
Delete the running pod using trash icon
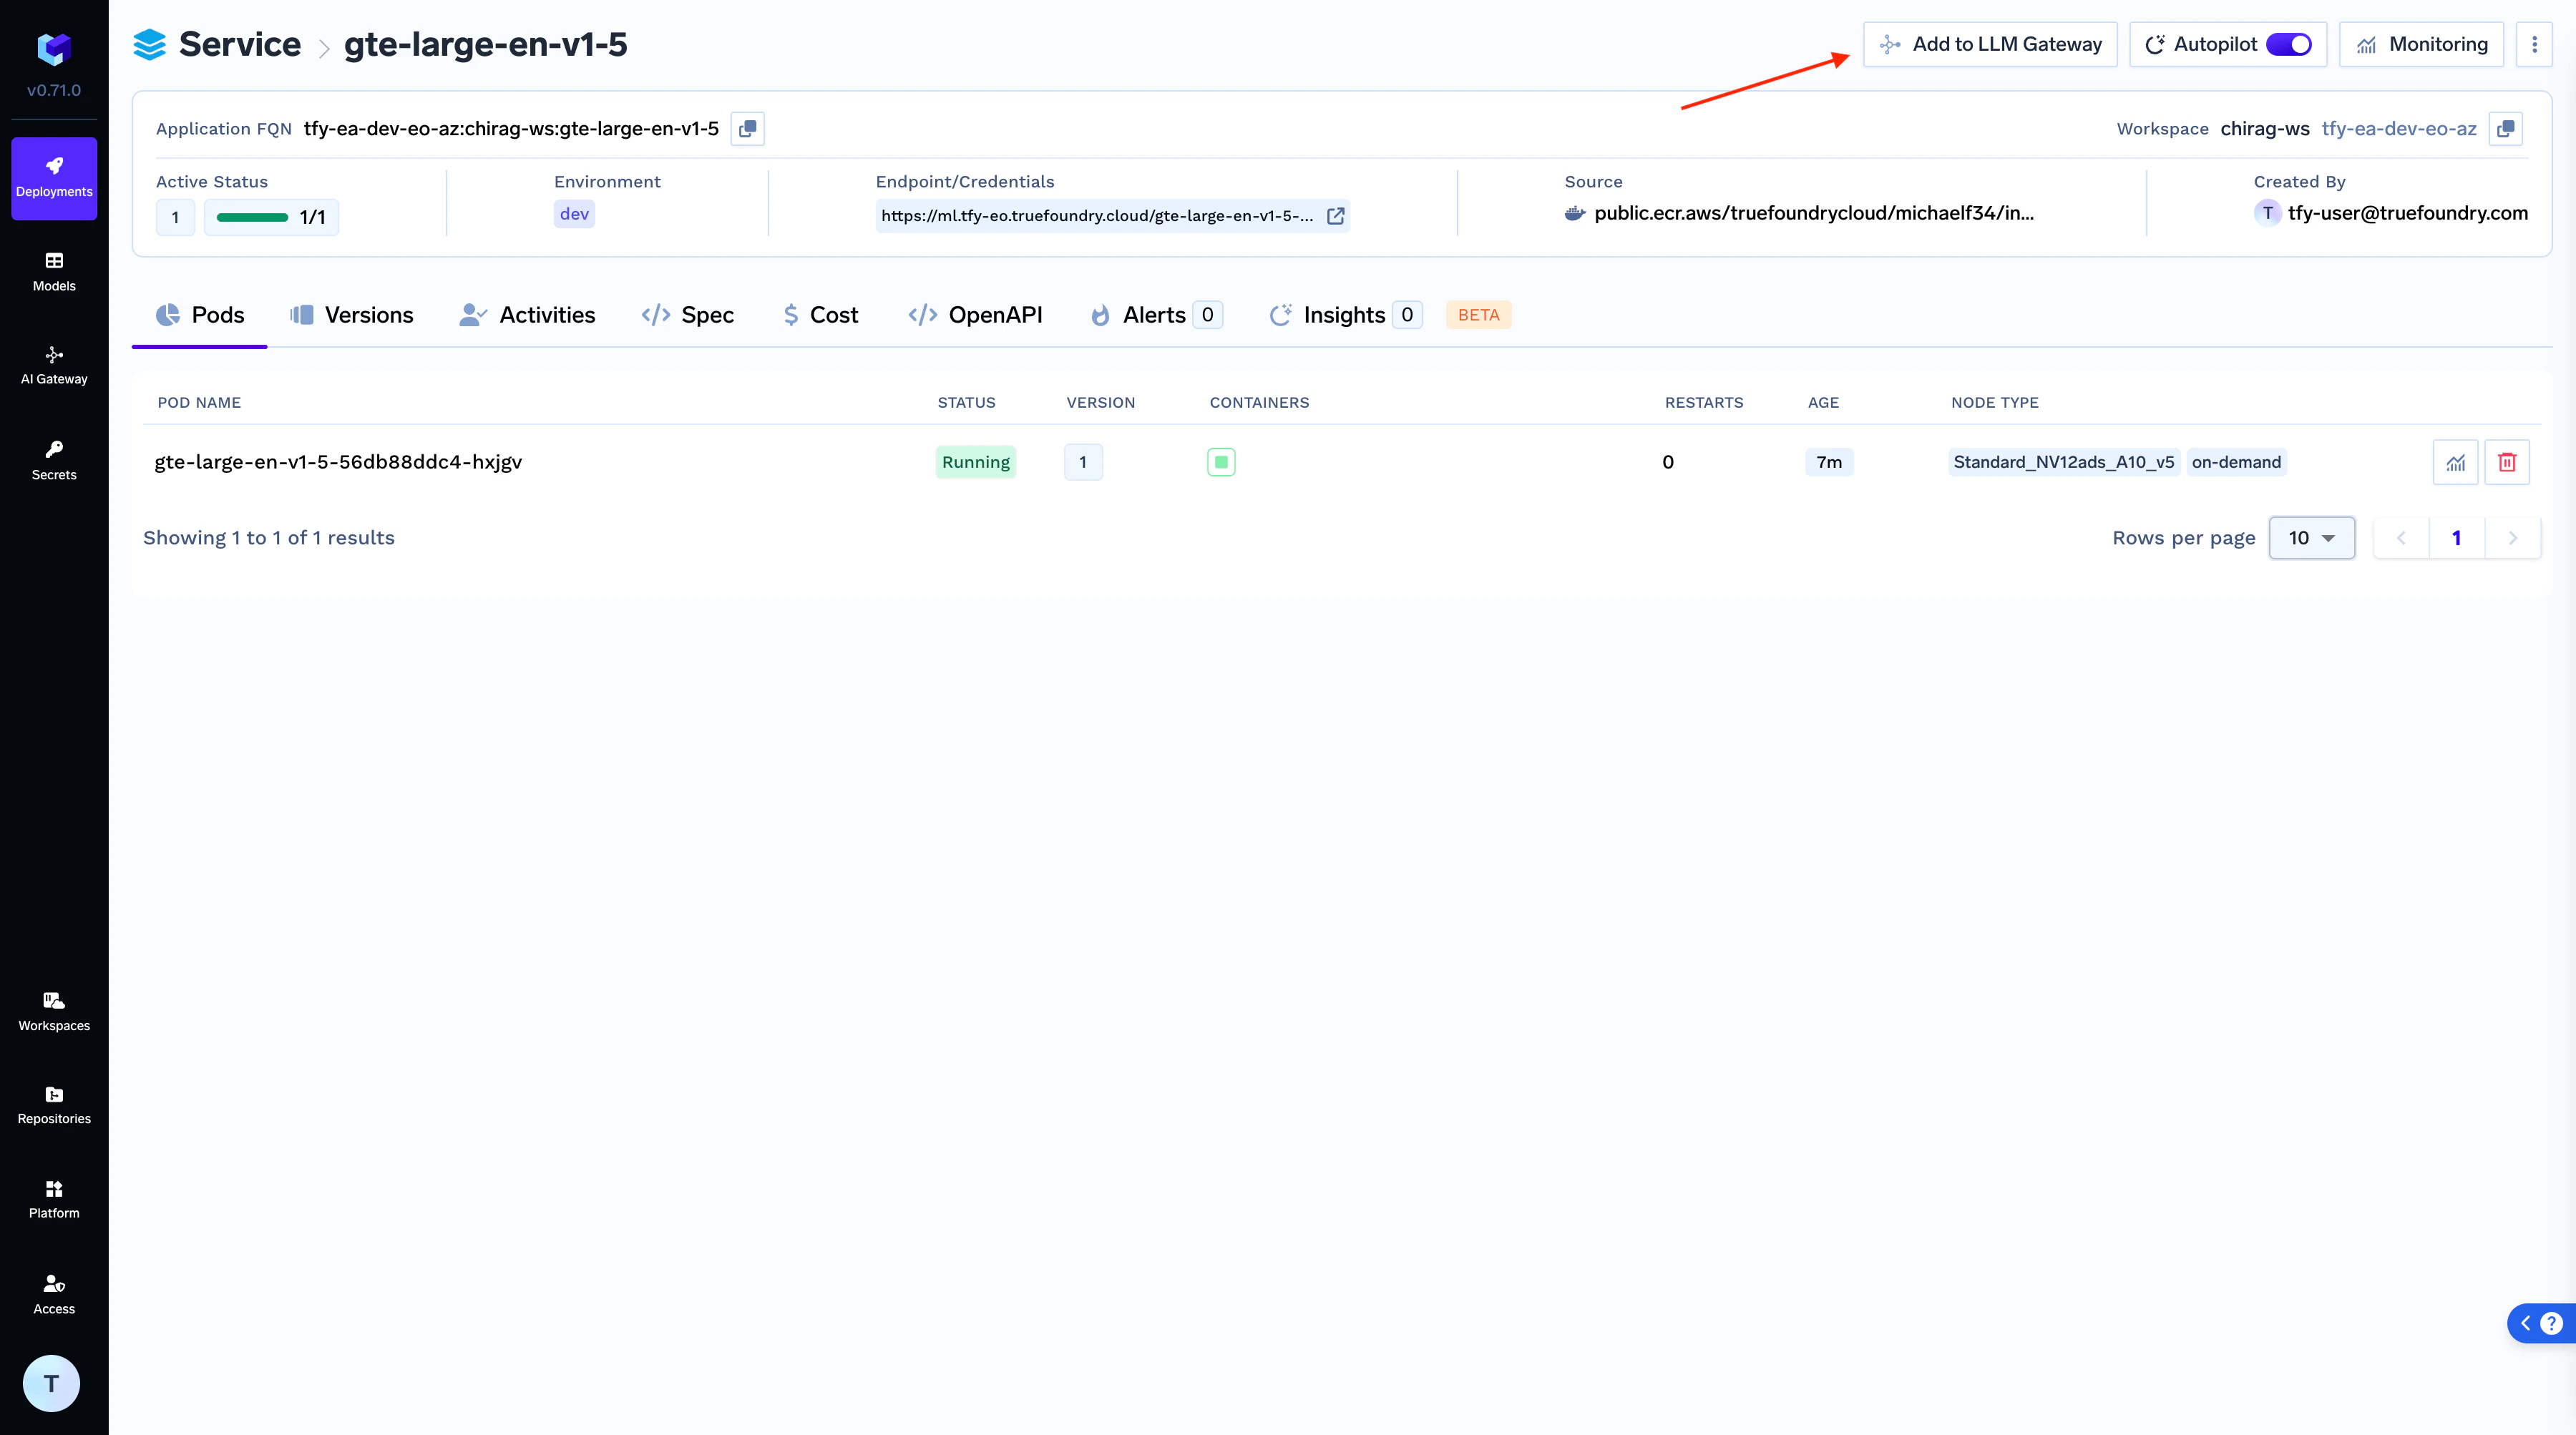pos(2507,461)
